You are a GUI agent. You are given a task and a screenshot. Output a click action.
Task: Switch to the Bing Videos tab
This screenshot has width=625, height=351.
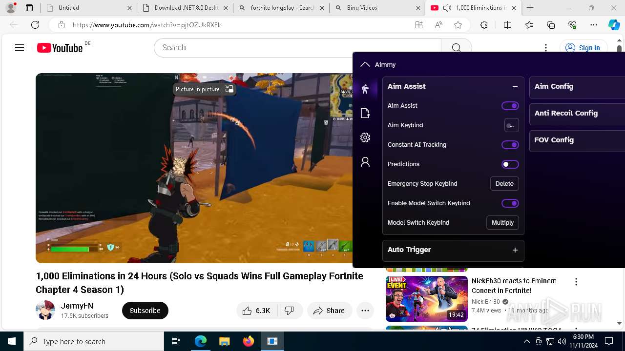pyautogui.click(x=377, y=8)
